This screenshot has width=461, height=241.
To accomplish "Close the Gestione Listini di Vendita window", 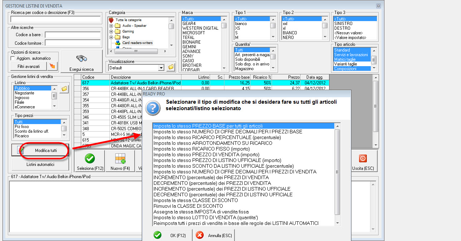I will (378, 6).
